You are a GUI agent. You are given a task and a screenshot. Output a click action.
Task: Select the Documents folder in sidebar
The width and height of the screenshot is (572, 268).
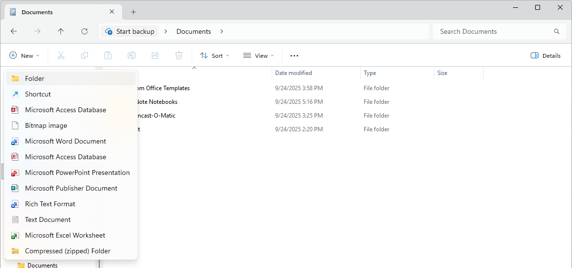pyautogui.click(x=37, y=265)
